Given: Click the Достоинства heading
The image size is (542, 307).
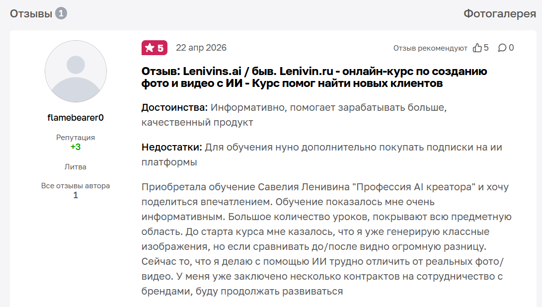Looking at the screenshot, I should [x=174, y=107].
